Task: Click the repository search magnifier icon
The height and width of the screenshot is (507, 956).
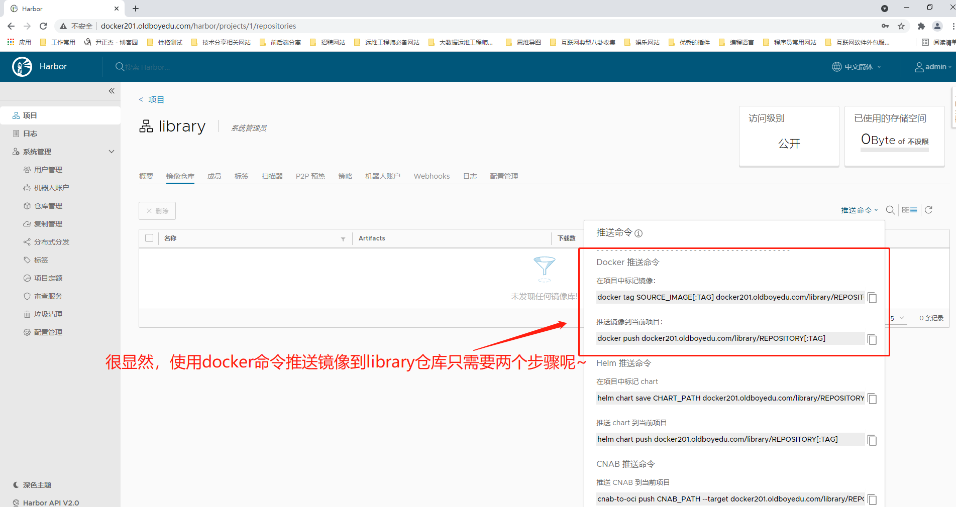Action: tap(890, 210)
